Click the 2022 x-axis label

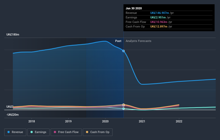179,121
